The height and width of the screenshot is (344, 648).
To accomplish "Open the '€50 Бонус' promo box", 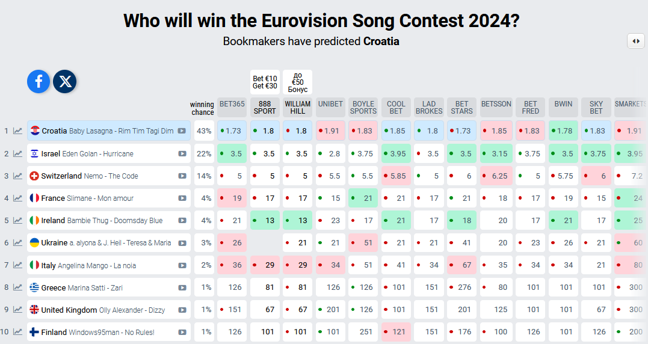I will 297,82.
